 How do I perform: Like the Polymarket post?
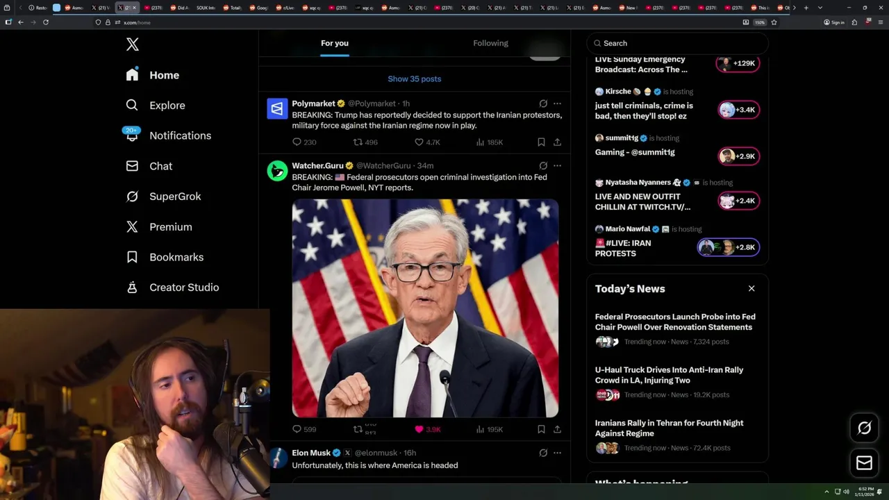pos(427,142)
